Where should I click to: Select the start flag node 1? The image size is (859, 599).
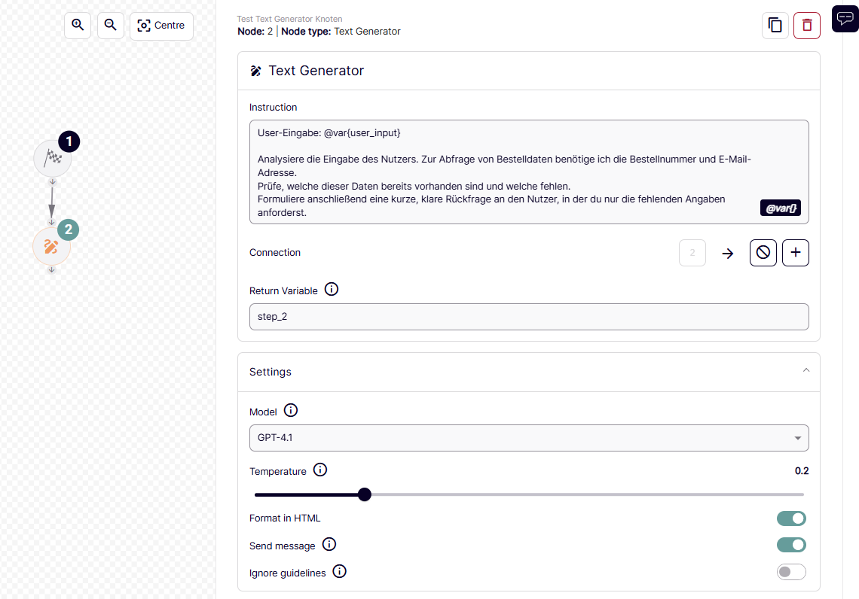click(x=53, y=159)
